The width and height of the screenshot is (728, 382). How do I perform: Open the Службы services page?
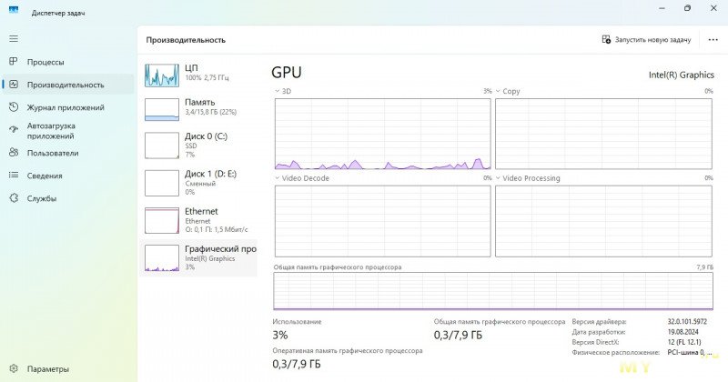point(41,198)
